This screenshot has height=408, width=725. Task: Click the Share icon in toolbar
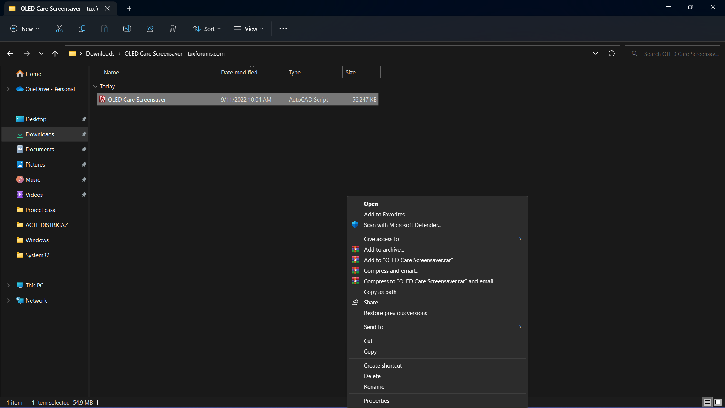click(150, 29)
